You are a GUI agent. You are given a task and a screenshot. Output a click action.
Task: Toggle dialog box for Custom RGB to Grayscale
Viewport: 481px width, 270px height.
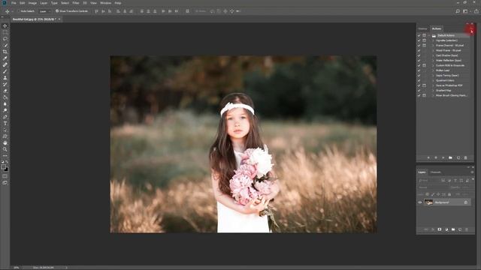coord(424,65)
